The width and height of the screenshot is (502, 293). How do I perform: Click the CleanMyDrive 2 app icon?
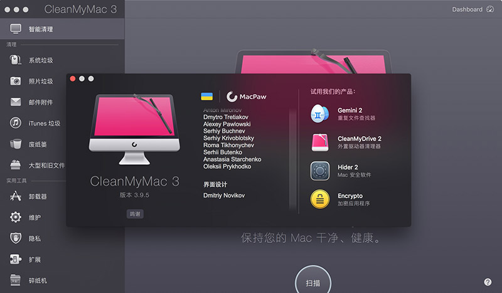(x=320, y=142)
